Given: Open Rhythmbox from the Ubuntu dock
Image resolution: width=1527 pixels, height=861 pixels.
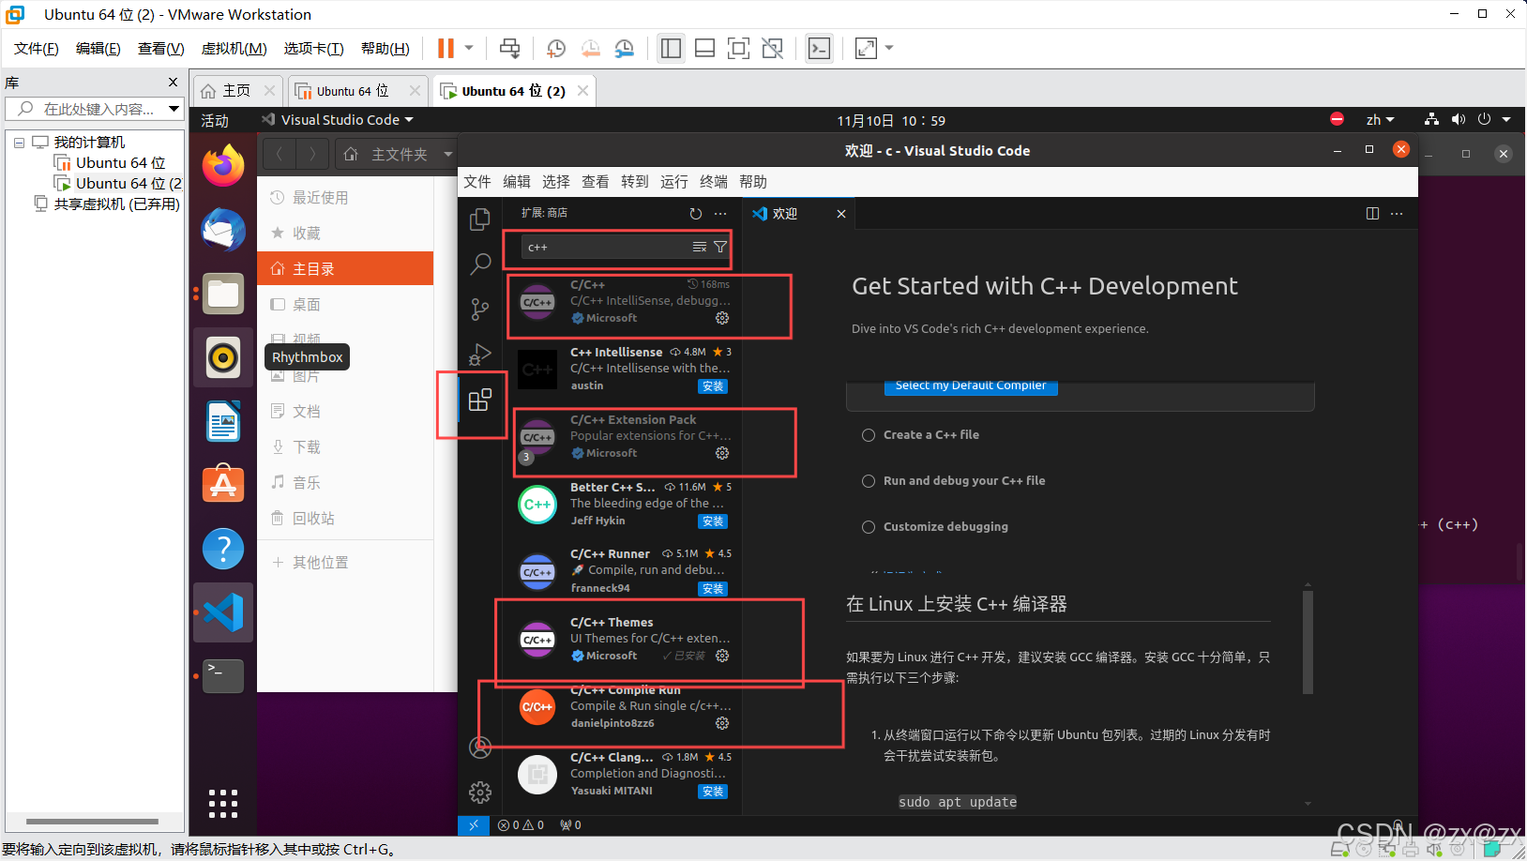Looking at the screenshot, I should (223, 357).
